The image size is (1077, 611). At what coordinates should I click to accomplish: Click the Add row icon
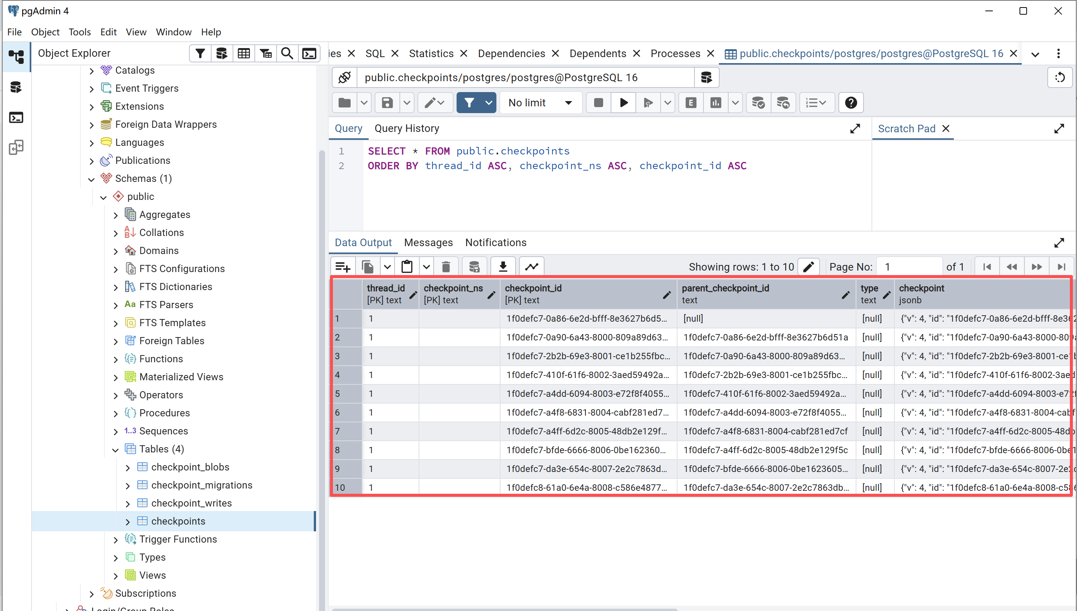pos(343,267)
